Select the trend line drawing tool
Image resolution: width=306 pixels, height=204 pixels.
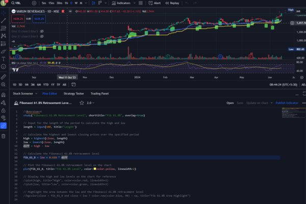pos(4,20)
